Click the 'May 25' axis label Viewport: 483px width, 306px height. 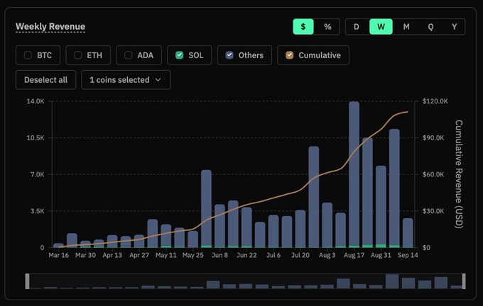click(x=192, y=255)
